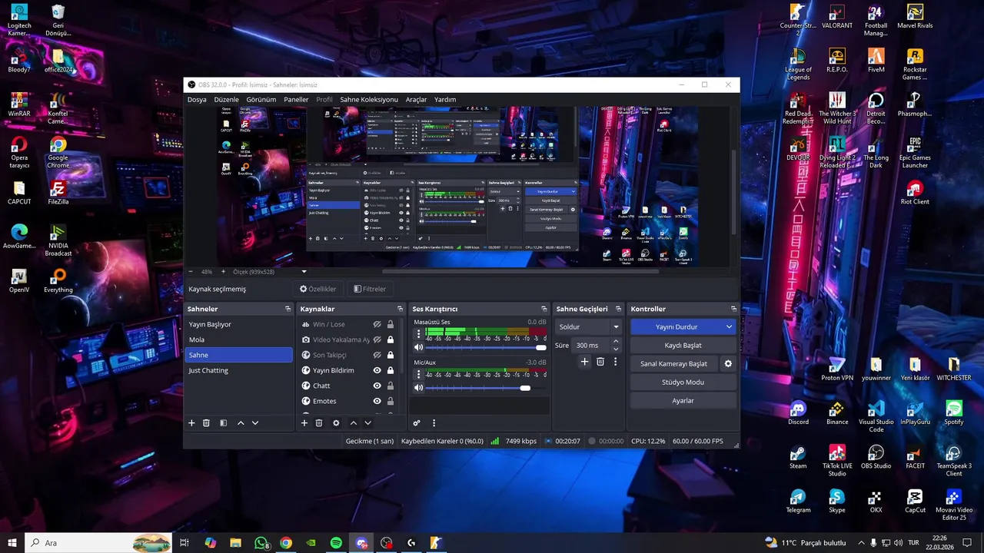Screen dimensions: 984x553
Task: Open the Mic/Aux three-dot options
Action: [419, 374]
